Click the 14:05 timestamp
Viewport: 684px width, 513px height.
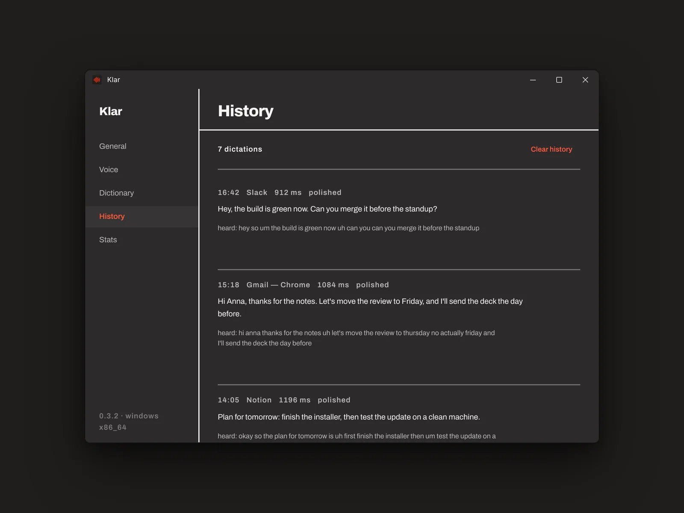(x=228, y=400)
